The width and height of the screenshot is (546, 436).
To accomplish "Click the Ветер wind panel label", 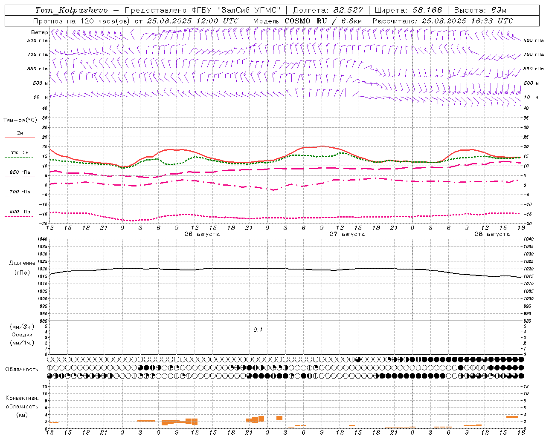I will 39,32.
